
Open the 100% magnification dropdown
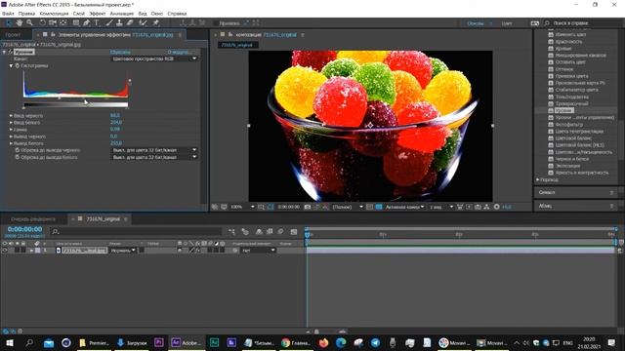[242, 207]
